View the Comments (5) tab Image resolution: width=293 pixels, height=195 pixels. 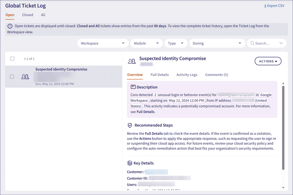tap(216, 75)
